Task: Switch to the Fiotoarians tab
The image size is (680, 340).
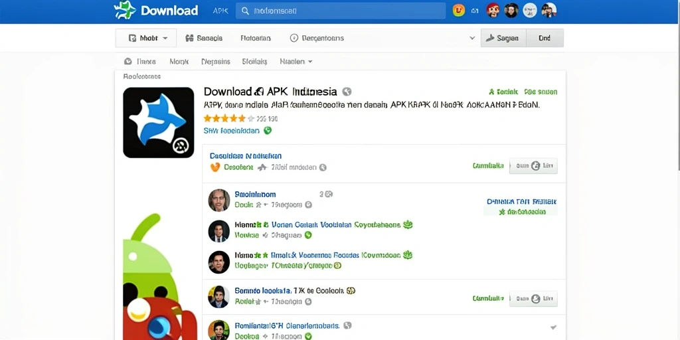Action: (256, 38)
